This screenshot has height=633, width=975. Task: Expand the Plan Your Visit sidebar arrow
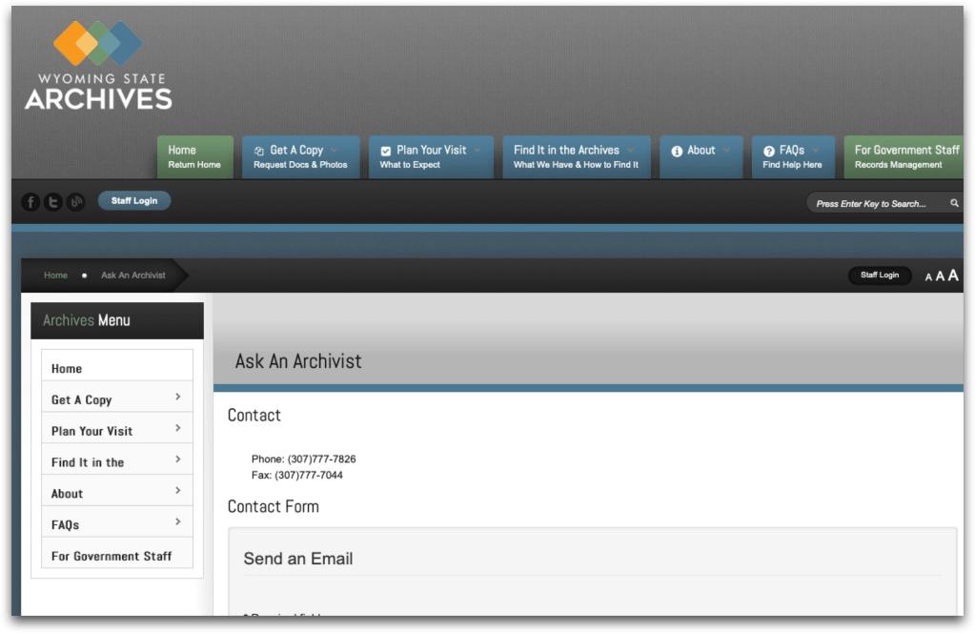pyautogui.click(x=178, y=428)
